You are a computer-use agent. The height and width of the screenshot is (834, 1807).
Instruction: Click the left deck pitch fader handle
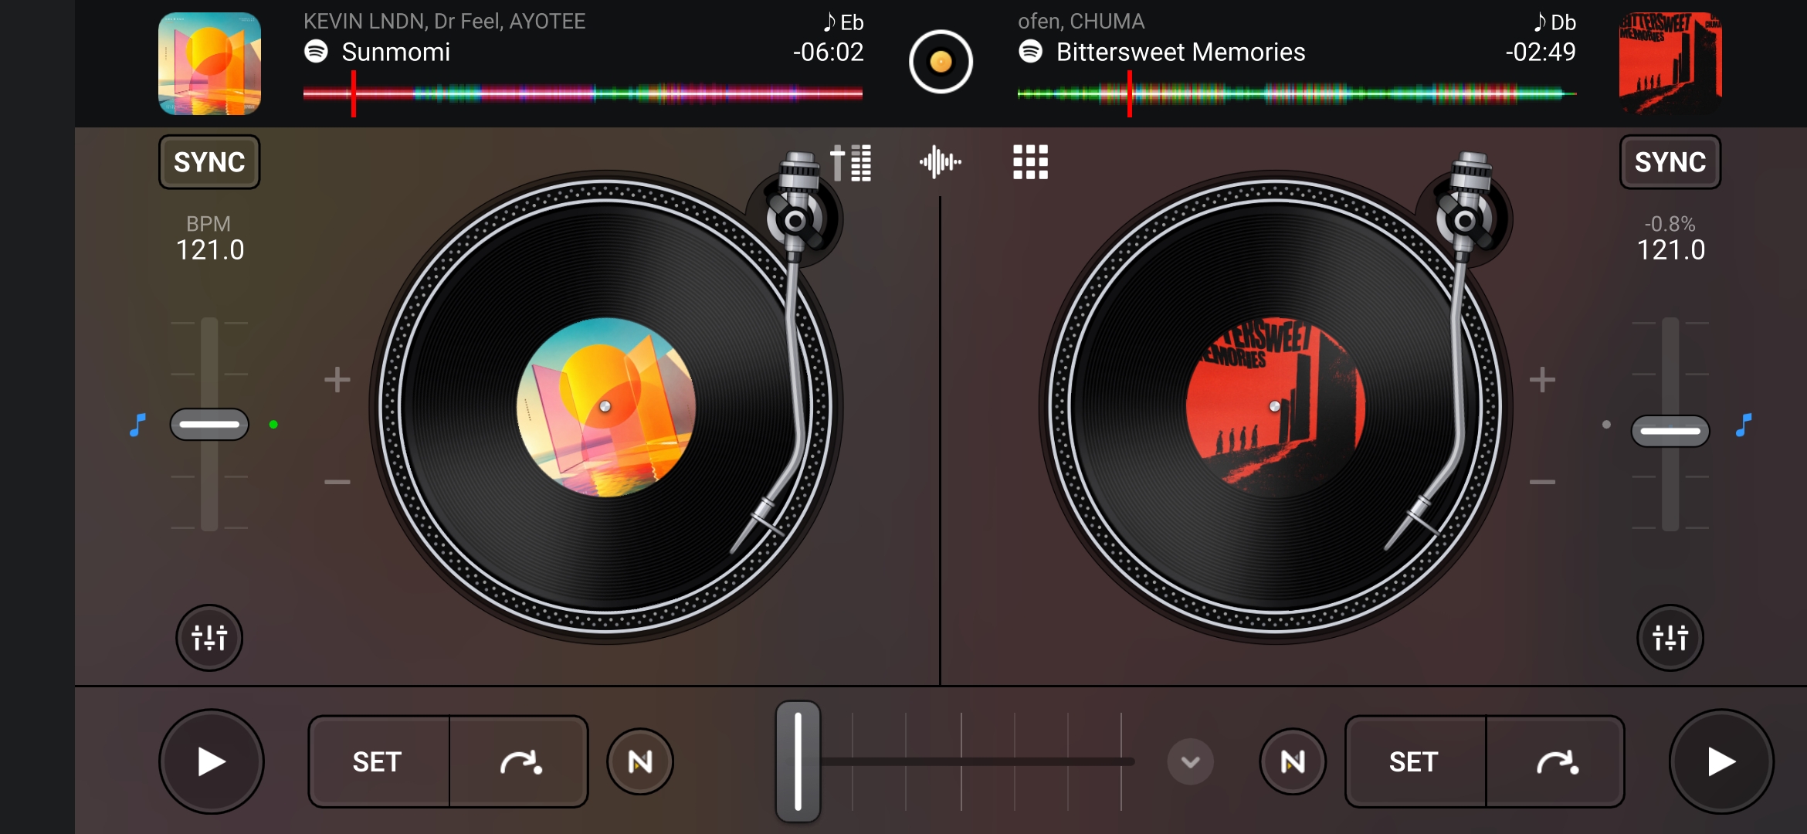tap(209, 425)
